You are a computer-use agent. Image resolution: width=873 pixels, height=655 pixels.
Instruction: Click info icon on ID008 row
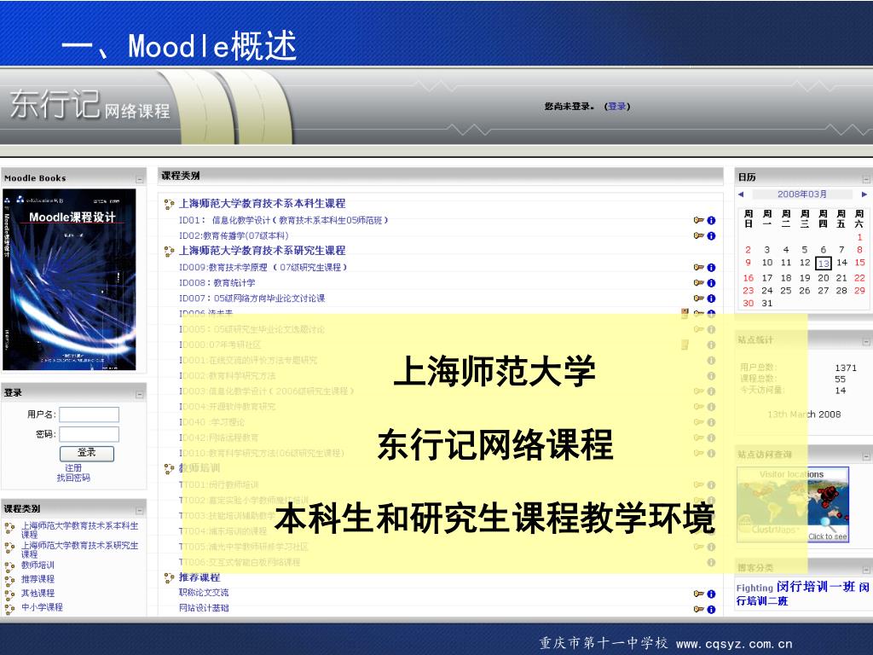click(x=711, y=283)
